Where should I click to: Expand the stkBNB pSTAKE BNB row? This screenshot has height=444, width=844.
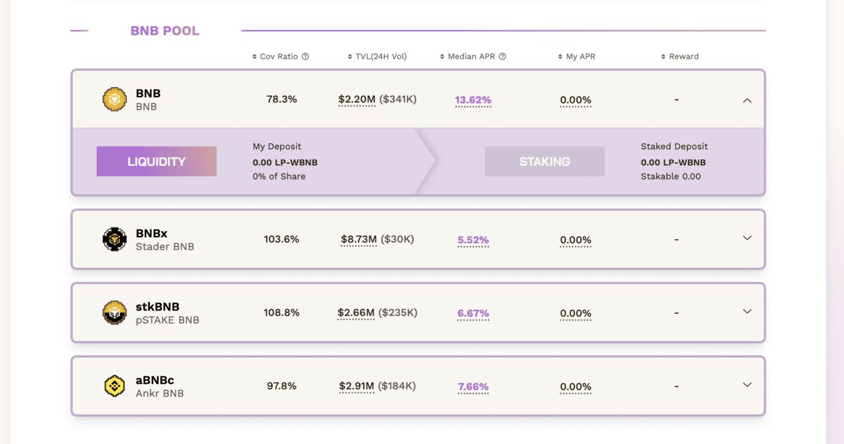coord(747,312)
